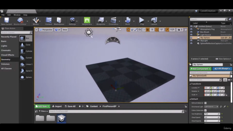Select the Cylinder geometry actor
Viewport: 233px width, 131px height.
coord(26,51)
